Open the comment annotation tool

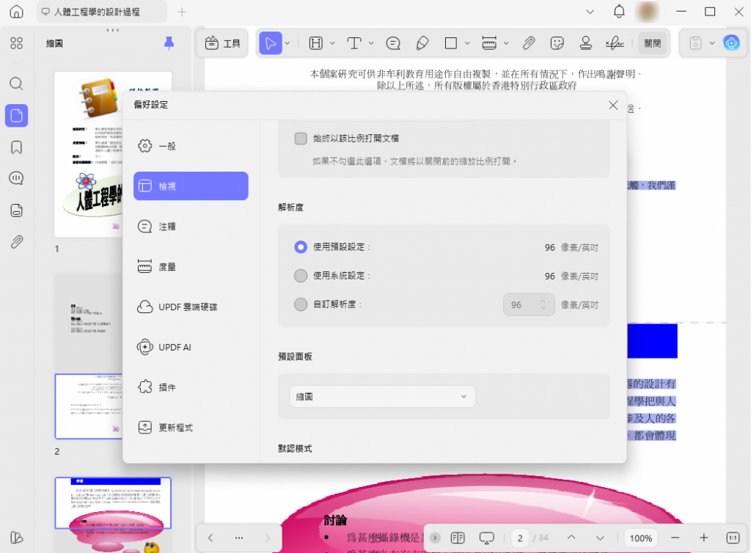coord(393,43)
